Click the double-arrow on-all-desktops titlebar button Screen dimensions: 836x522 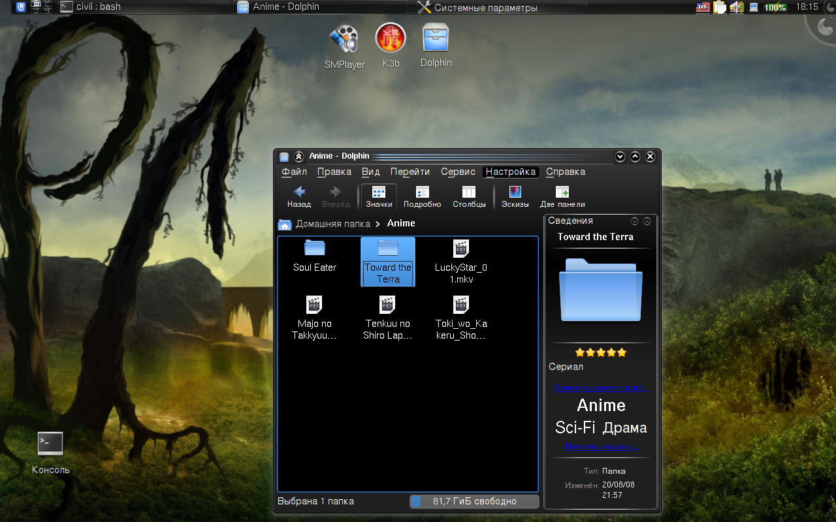coord(298,157)
